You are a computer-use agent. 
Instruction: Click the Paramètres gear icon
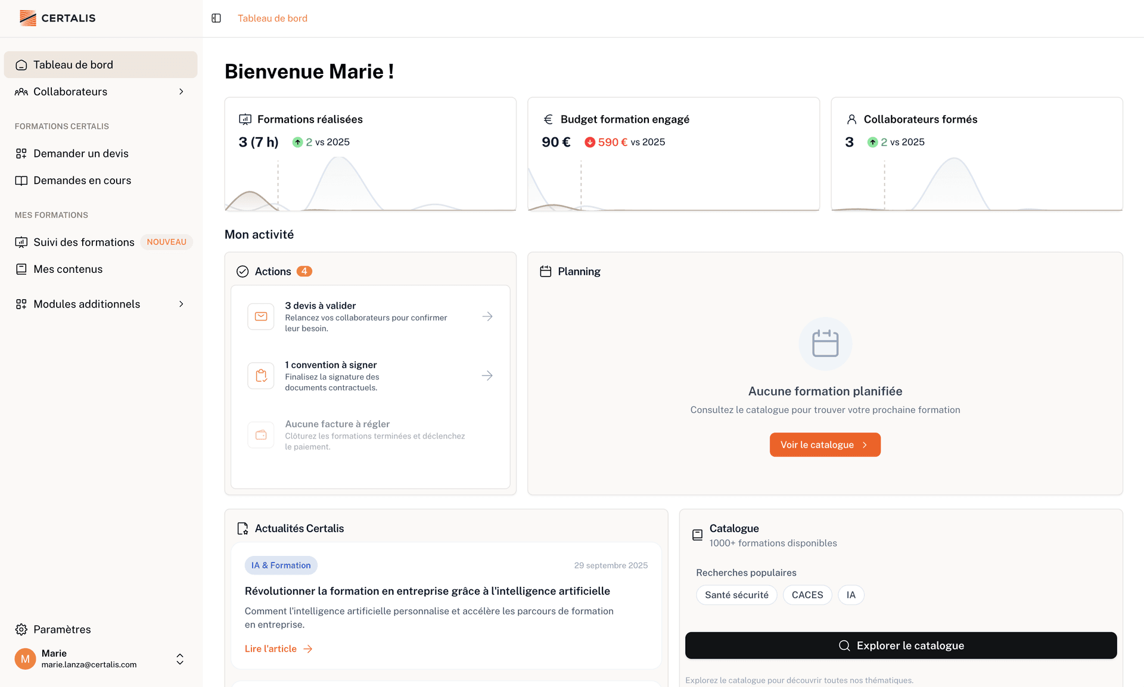tap(21, 629)
